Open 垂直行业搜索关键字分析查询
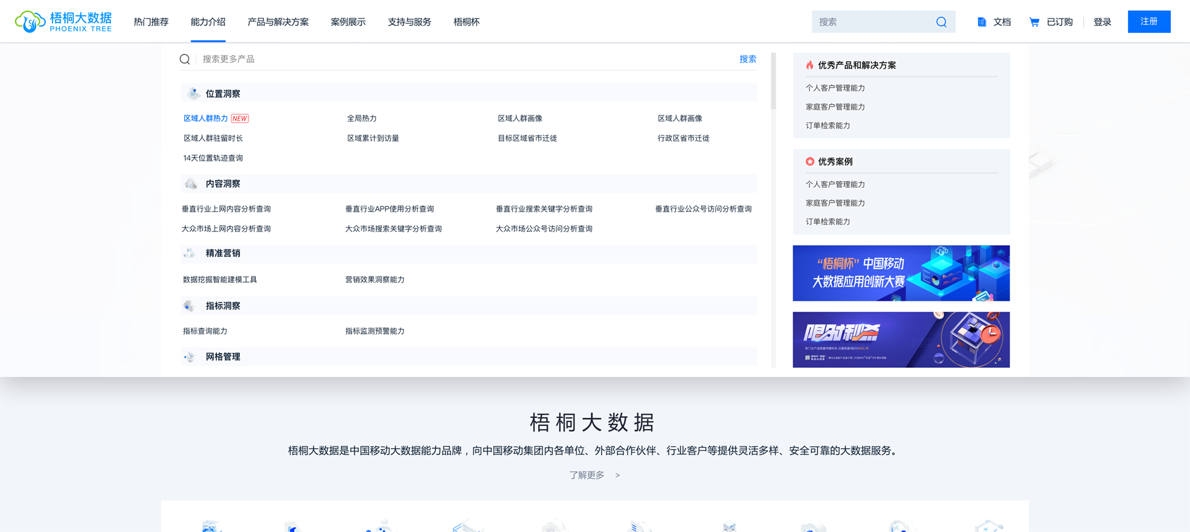Image resolution: width=1190 pixels, height=532 pixels. (x=544, y=209)
